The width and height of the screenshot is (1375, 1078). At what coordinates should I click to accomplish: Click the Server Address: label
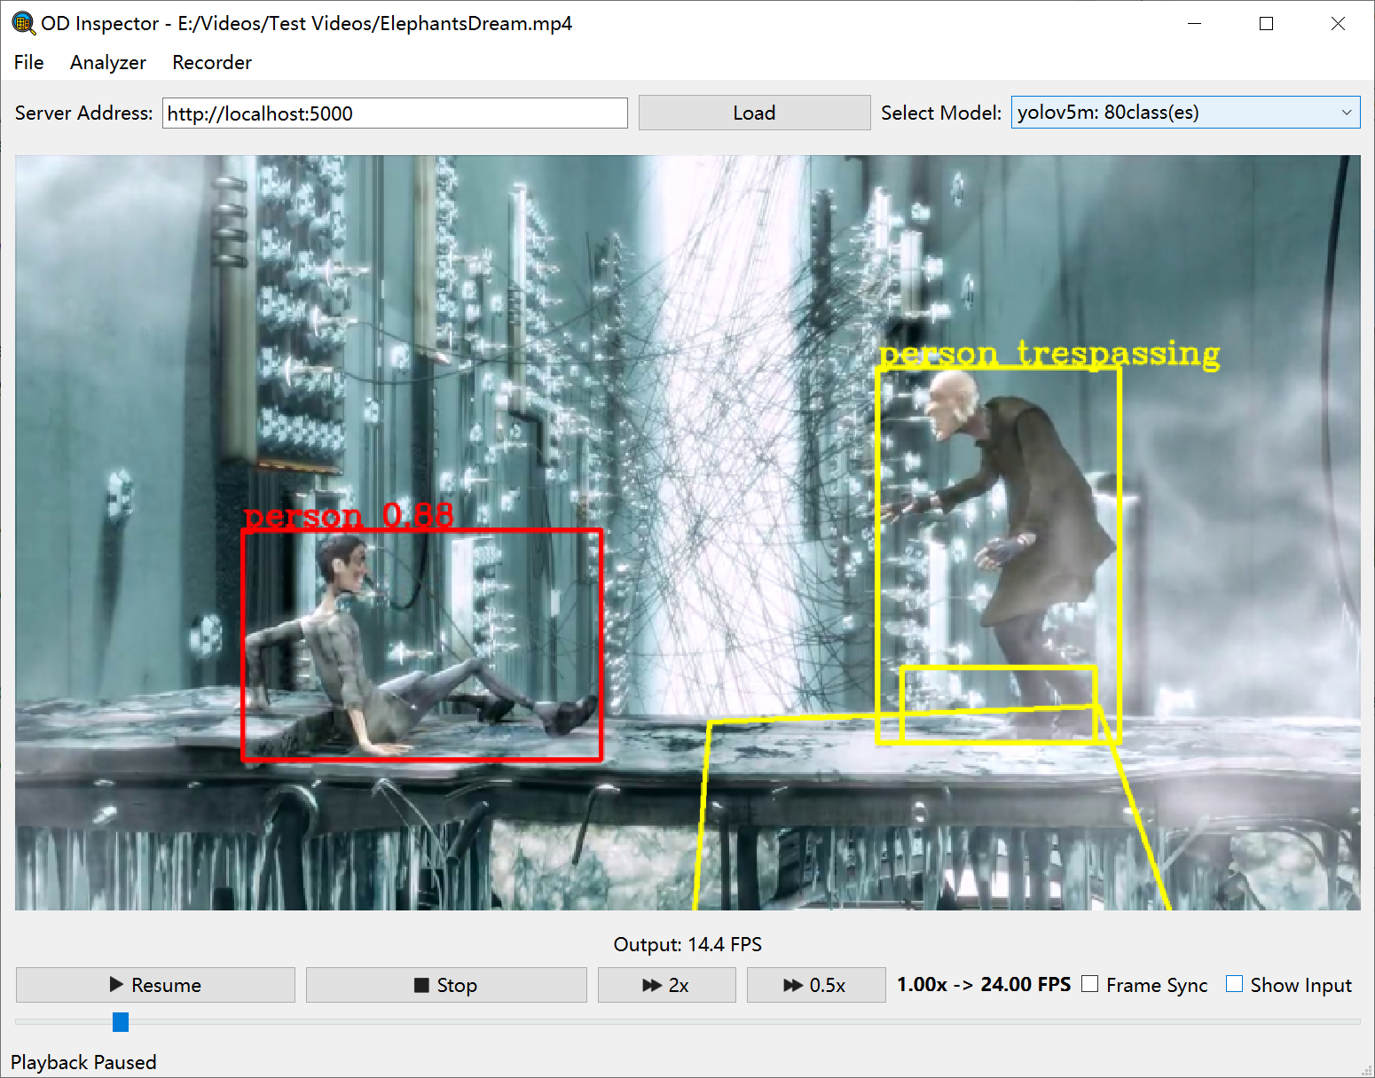point(84,113)
